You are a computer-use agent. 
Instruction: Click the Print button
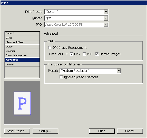click(x=102, y=131)
